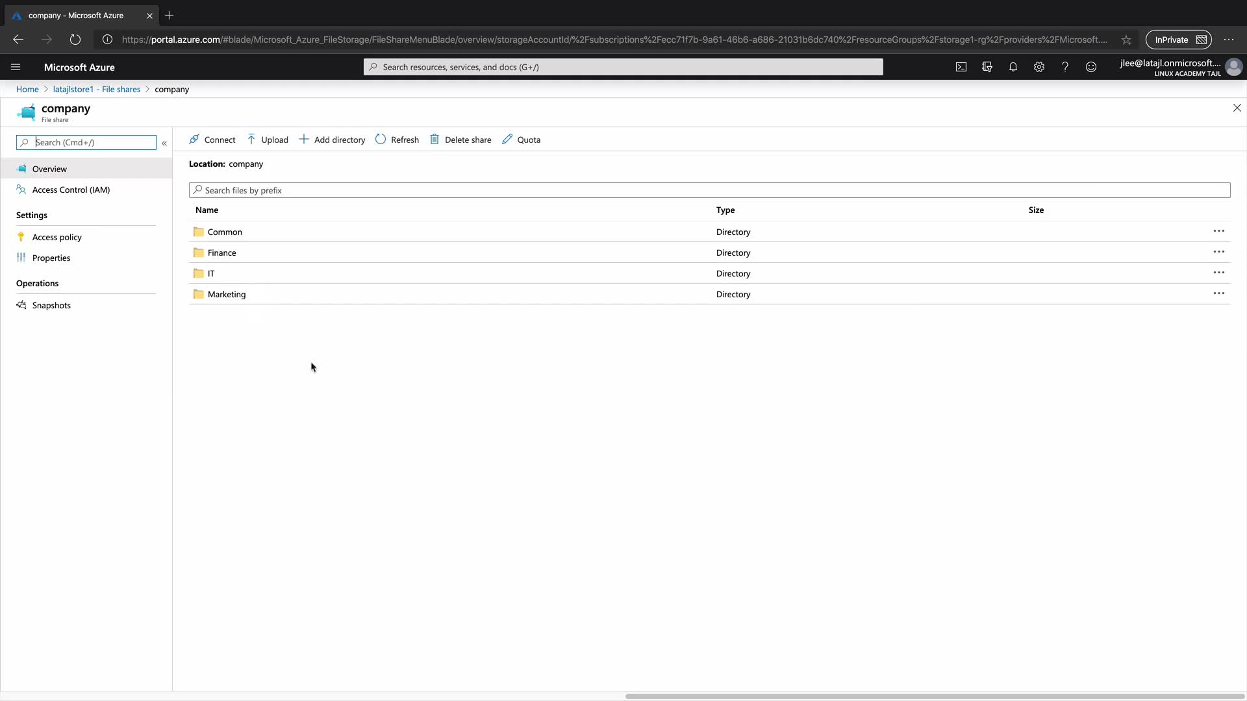Viewport: 1247px width, 701px height.
Task: Collapse the left menu pane chevron
Action: click(x=164, y=143)
